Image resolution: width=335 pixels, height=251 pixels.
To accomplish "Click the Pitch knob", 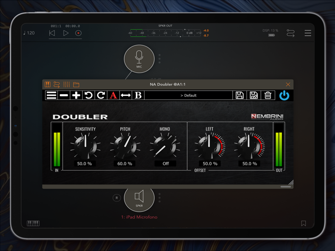I will point(125,145).
